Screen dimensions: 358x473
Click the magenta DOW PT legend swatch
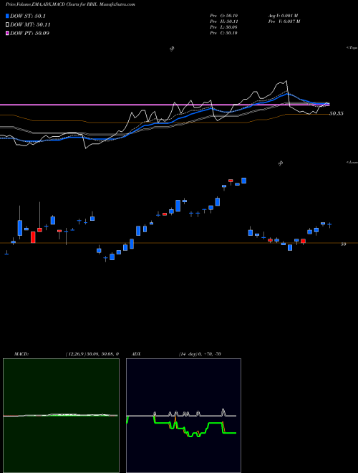click(7, 33)
